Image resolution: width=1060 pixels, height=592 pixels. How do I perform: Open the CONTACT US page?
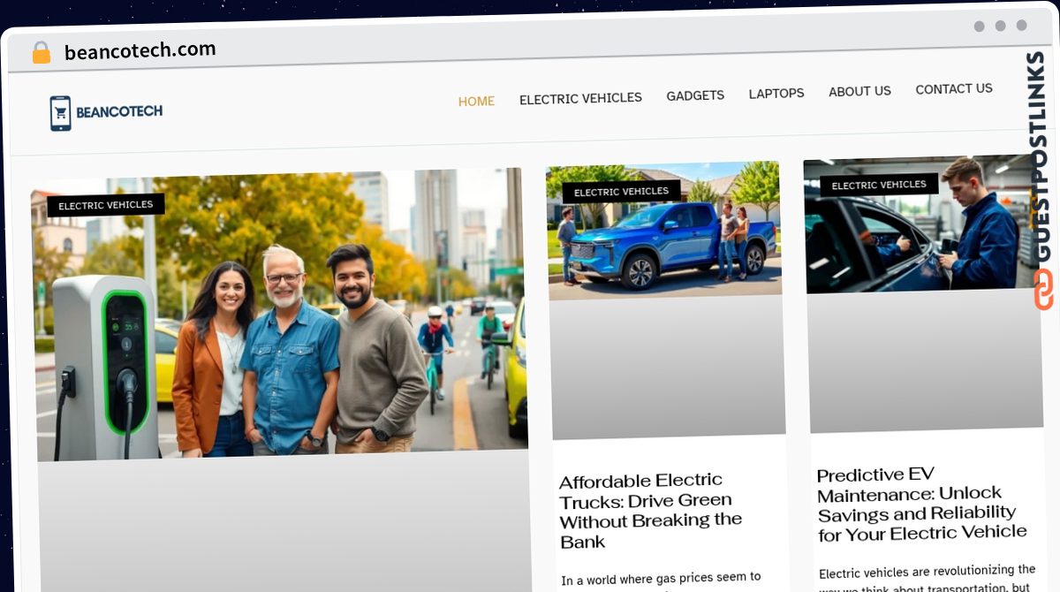[954, 88]
